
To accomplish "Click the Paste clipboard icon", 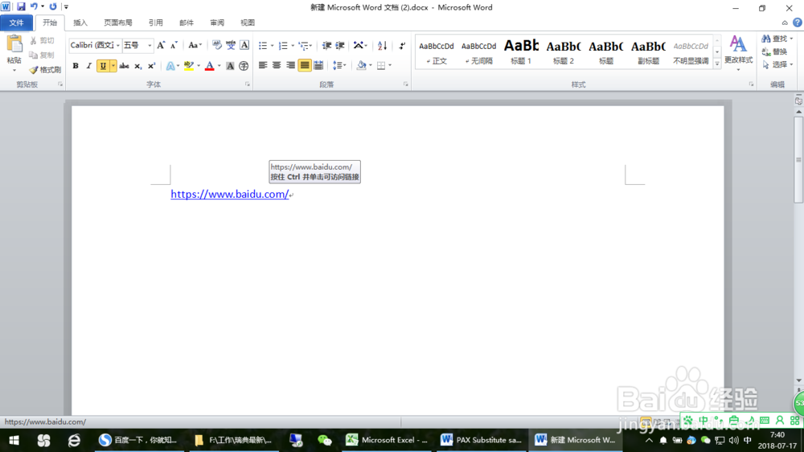I will pyautogui.click(x=14, y=44).
